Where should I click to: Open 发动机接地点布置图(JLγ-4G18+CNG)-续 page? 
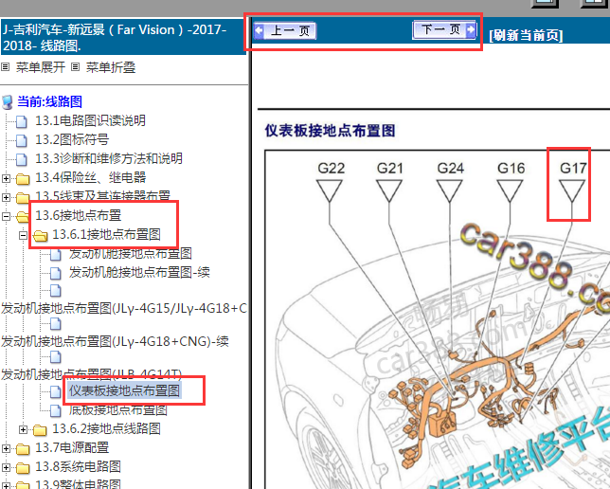pyautogui.click(x=115, y=341)
